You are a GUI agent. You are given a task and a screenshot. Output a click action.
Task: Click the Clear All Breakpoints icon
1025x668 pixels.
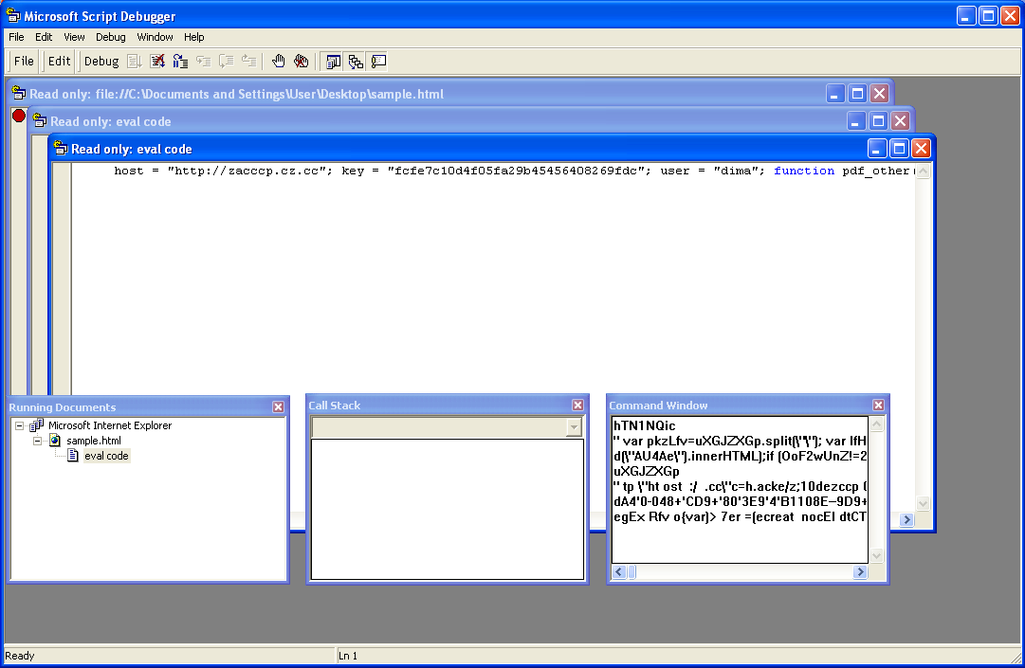(x=301, y=62)
